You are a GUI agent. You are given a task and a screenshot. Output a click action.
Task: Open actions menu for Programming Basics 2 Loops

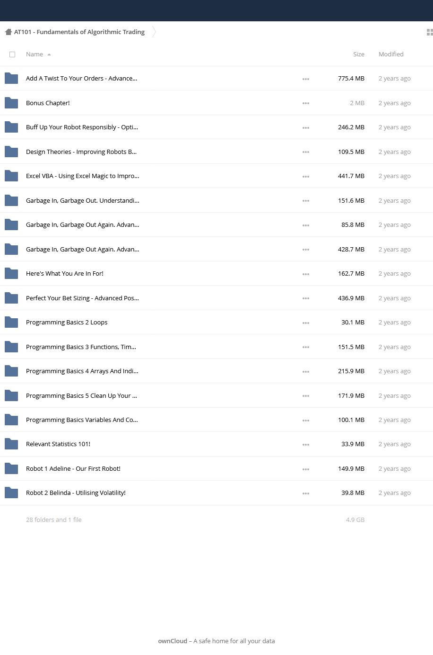[x=306, y=323]
